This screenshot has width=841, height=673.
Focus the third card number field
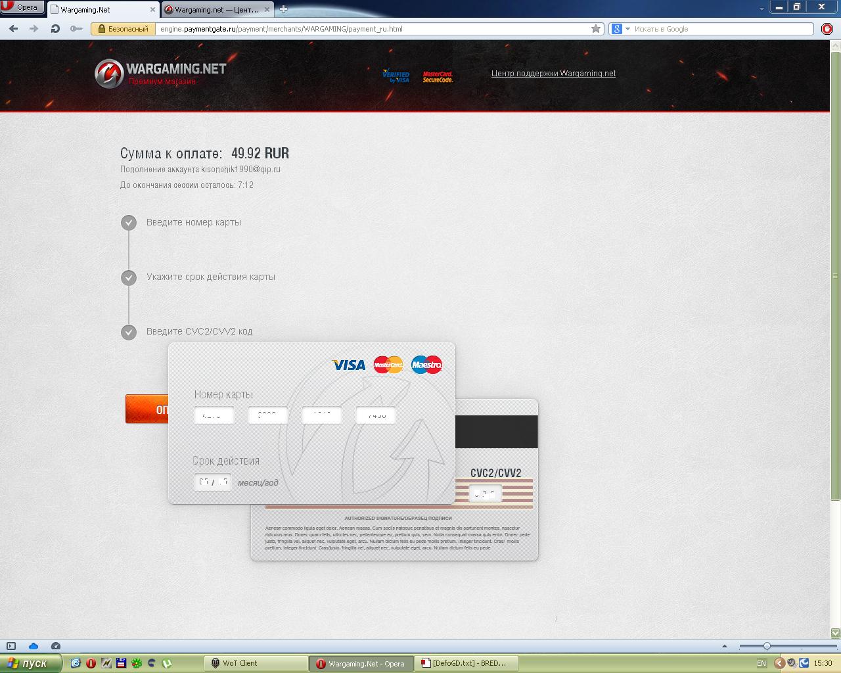pyautogui.click(x=322, y=415)
